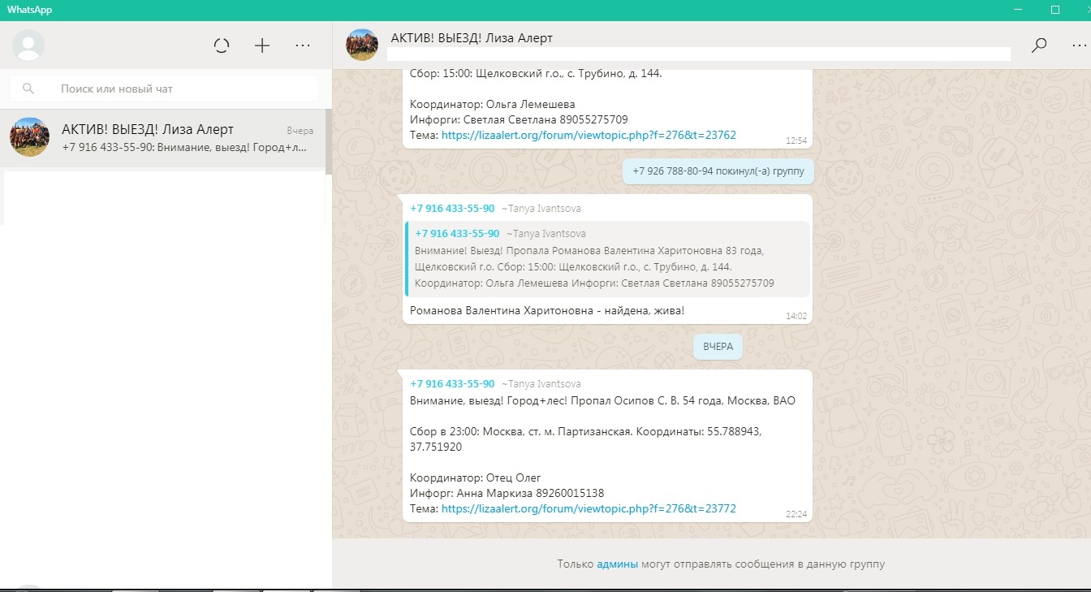Screen dimensions: 1091x592
Task: Click the 'Романова Валентина Харитоновна - найдена, жива!' text
Action: 547,311
